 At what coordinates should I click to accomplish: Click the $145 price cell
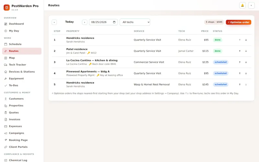(205, 85)
